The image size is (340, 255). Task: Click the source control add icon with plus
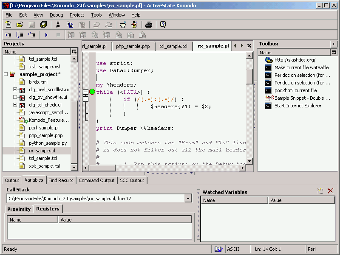click(x=71, y=35)
